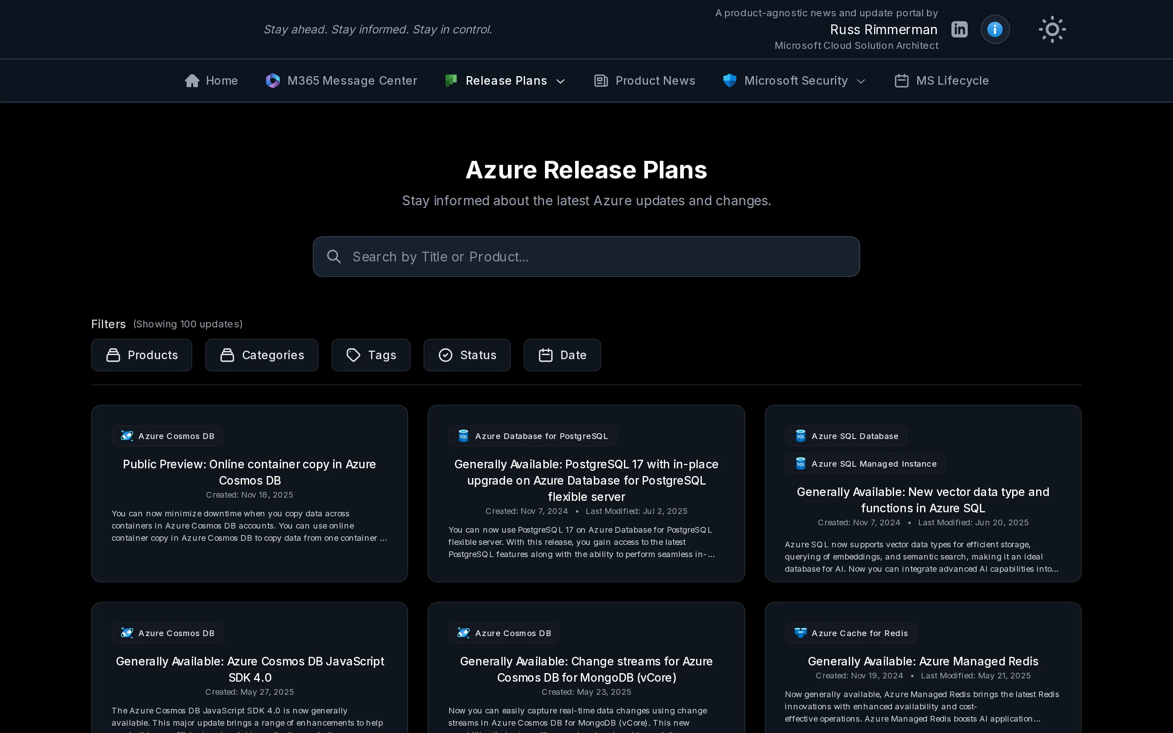Click the Date filter calendar icon
The height and width of the screenshot is (733, 1173).
(546, 355)
